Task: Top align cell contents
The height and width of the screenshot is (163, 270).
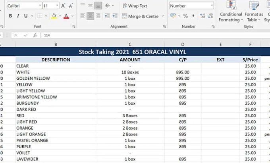Action: point(83,5)
